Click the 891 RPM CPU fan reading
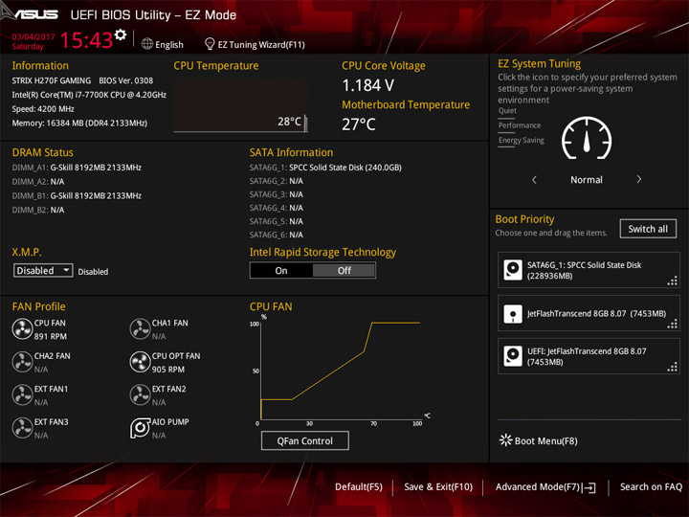This screenshot has height=517, width=689. (x=51, y=336)
